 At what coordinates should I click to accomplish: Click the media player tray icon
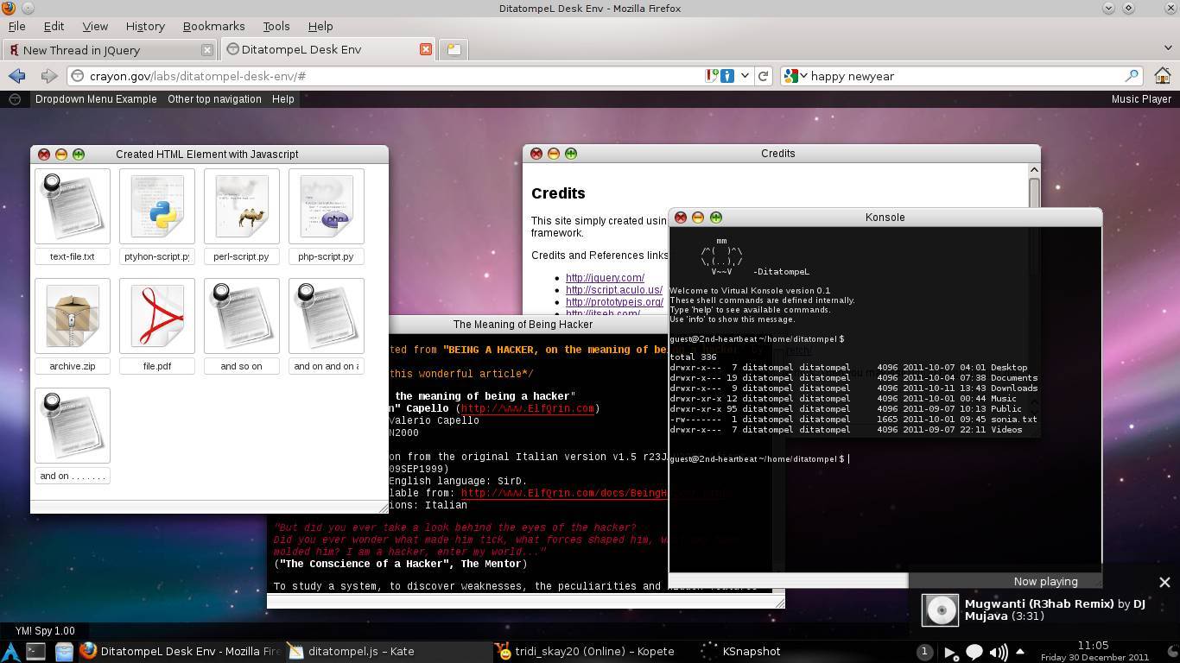950,652
